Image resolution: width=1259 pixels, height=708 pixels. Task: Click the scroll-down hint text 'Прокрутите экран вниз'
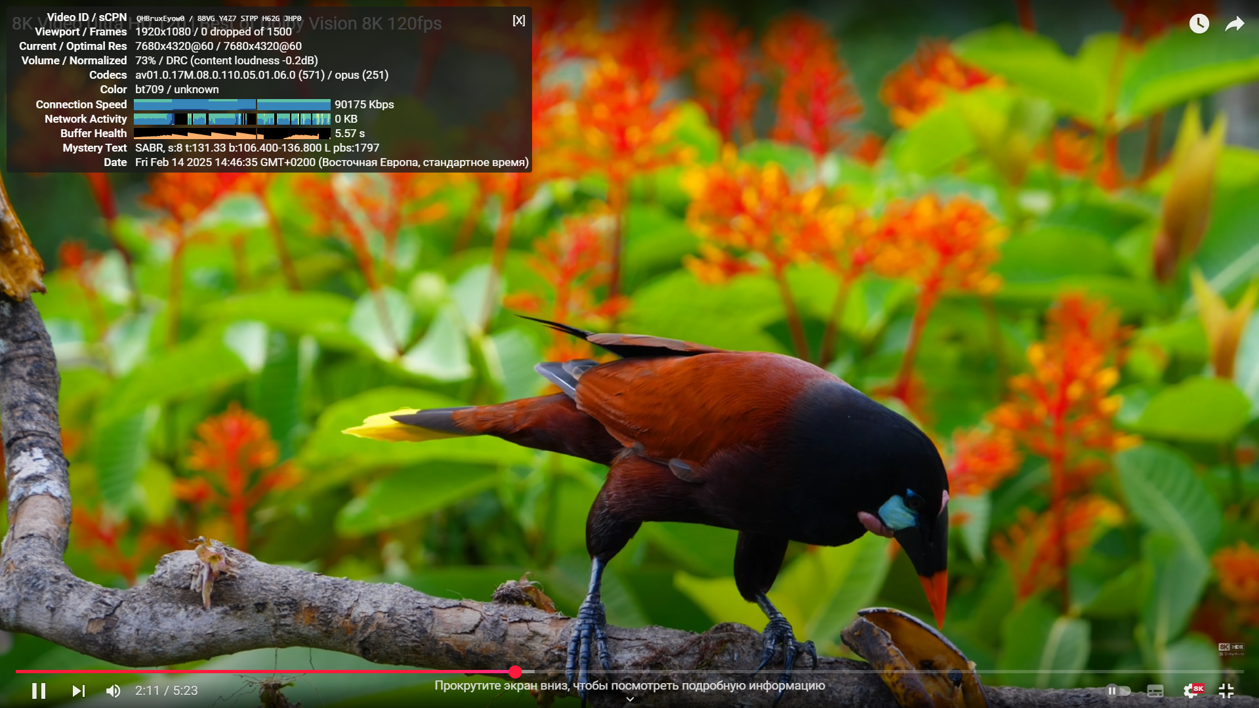630,686
